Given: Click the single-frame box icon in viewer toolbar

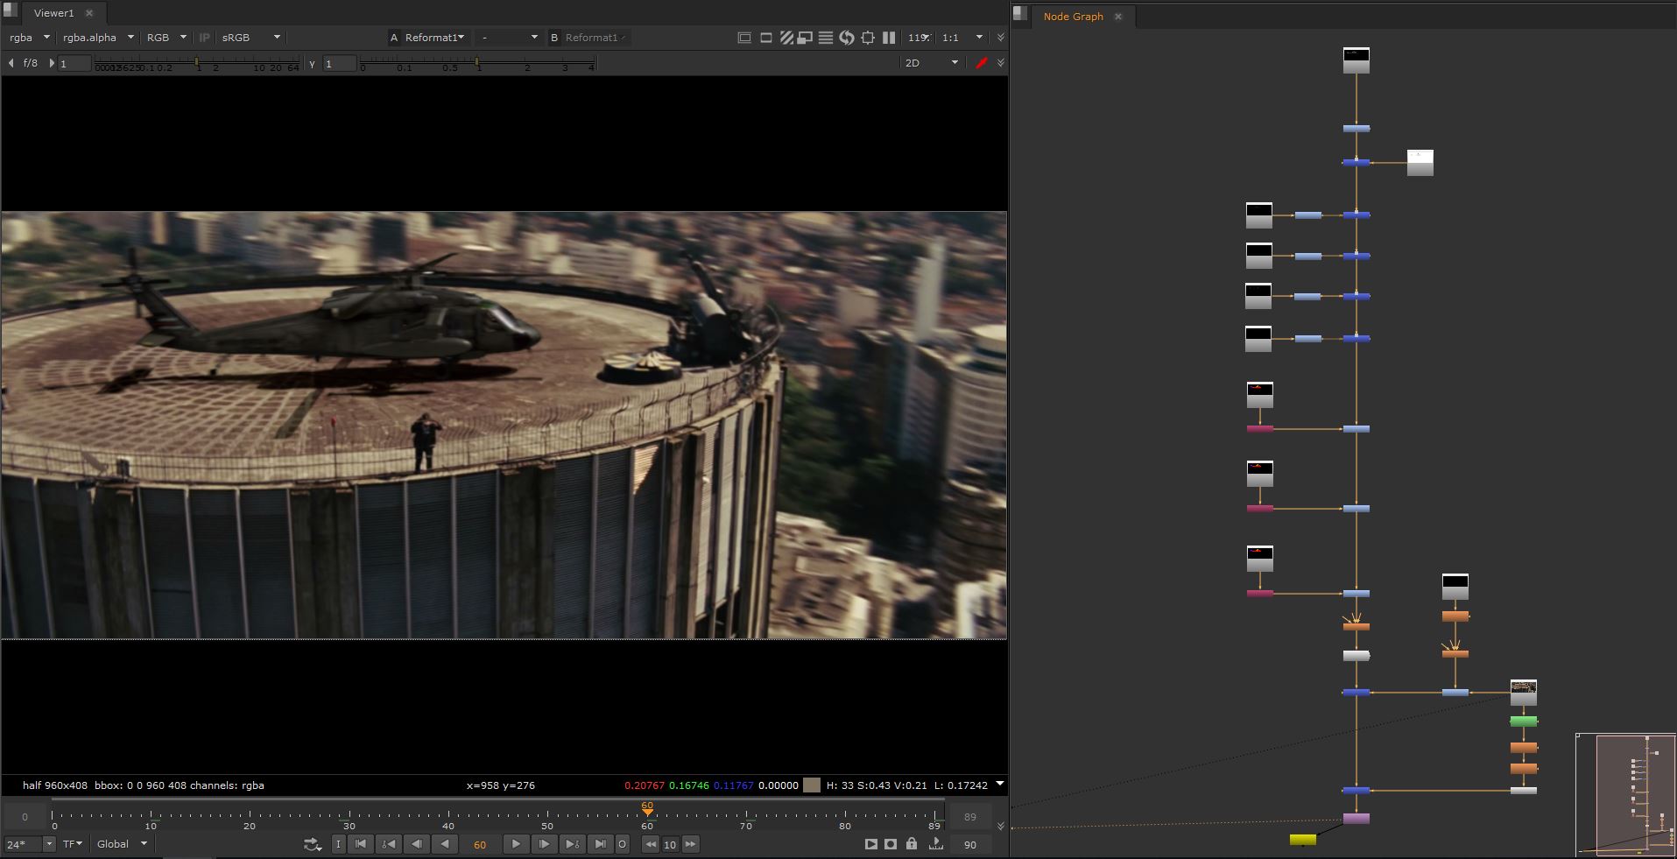Looking at the screenshot, I should pos(766,38).
